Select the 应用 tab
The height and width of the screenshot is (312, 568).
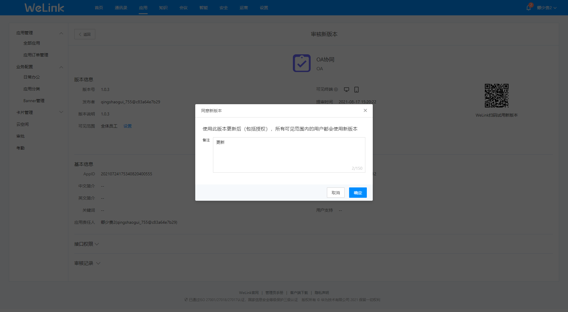143,8
